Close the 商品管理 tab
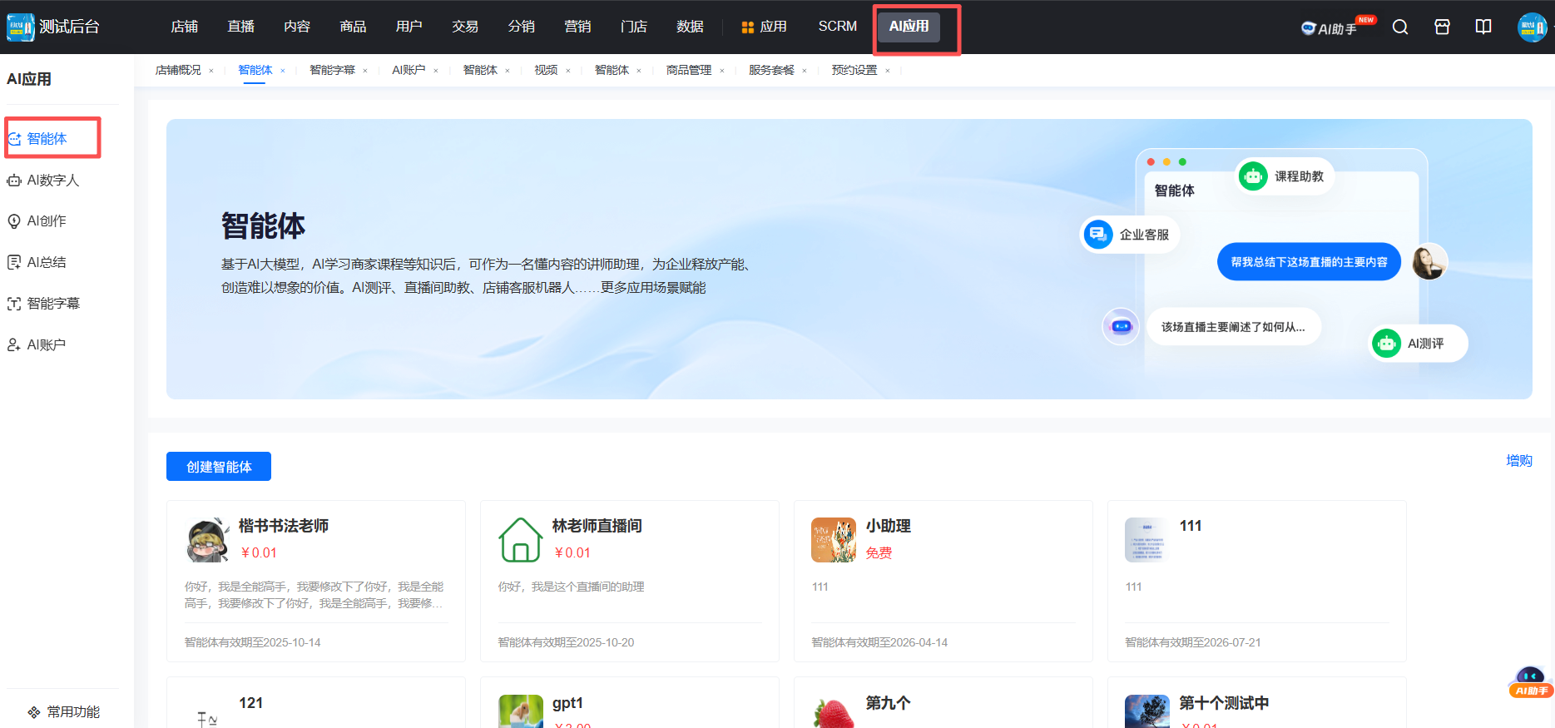Viewport: 1555px width, 728px height. tap(722, 71)
